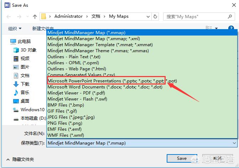239x168 pixels.
Task: Choose Mindjet MindManager Map (*.mmap) option
Action: coord(142,33)
